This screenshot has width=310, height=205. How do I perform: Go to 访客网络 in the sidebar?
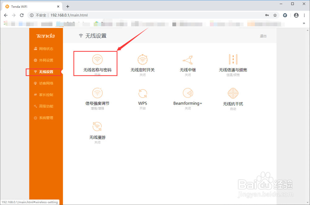pyautogui.click(x=43, y=83)
